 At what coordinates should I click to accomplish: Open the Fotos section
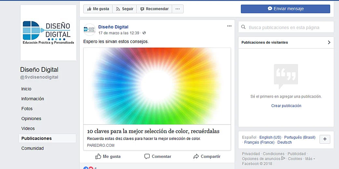[27, 109]
